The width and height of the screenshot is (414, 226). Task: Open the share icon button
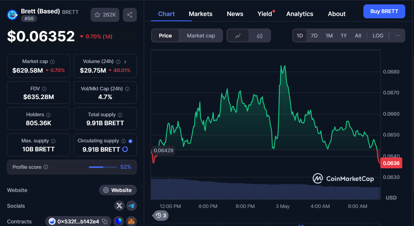click(130, 15)
